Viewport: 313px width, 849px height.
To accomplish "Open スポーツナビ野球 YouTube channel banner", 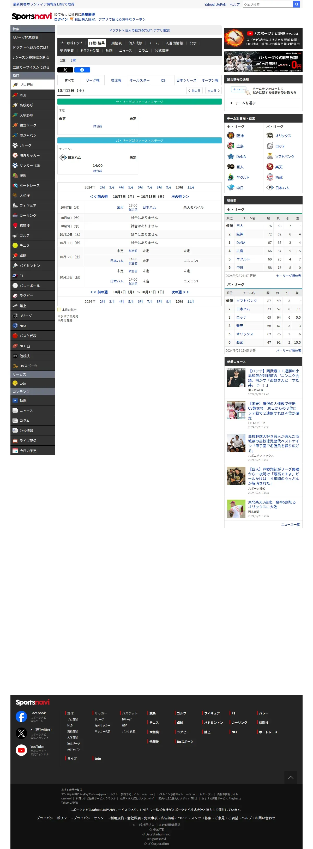I will click(x=263, y=38).
